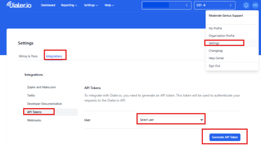Click the Settings page heading

coord(26,43)
